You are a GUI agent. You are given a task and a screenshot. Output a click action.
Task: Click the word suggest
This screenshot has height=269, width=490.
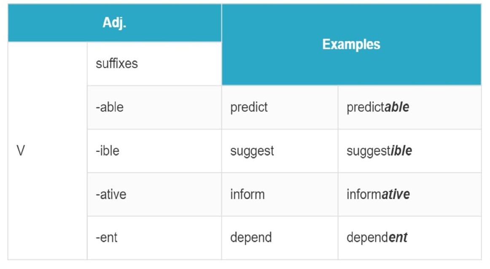pyautogui.click(x=252, y=152)
